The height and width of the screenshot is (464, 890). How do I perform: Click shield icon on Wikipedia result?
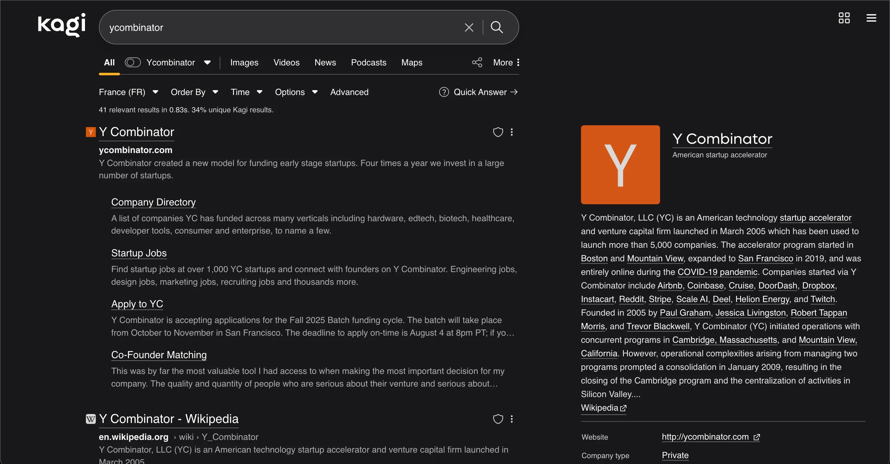(498, 419)
